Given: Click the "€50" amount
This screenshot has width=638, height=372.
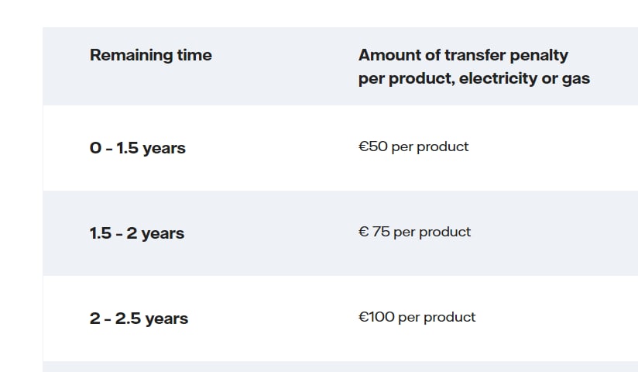Looking at the screenshot, I should click(x=372, y=146).
